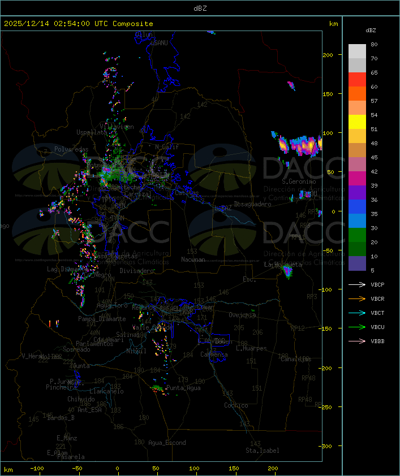Image resolution: width=400 pixels, height=476 pixels.
Task: Pick the light gray 70-80 dBZ swatch
Action: point(357,51)
